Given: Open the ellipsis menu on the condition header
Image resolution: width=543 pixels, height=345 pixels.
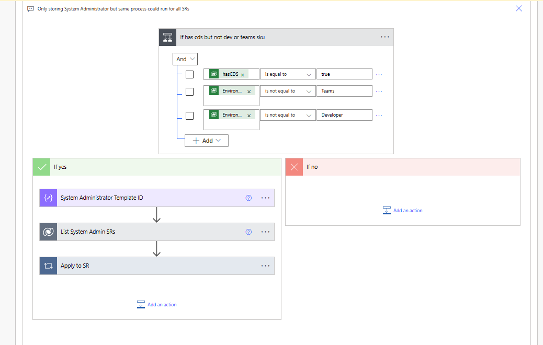Looking at the screenshot, I should coord(385,37).
